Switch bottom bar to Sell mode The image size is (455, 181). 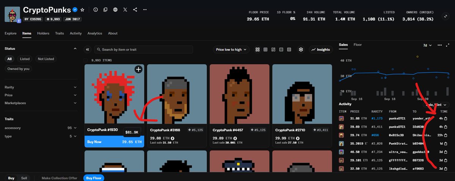coord(24,178)
